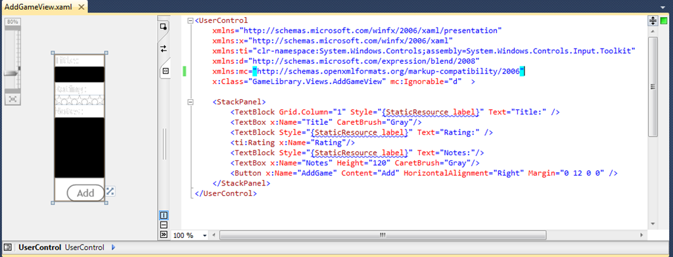The image size is (673, 257).
Task: Enable vertical split view
Action: [x=164, y=216]
